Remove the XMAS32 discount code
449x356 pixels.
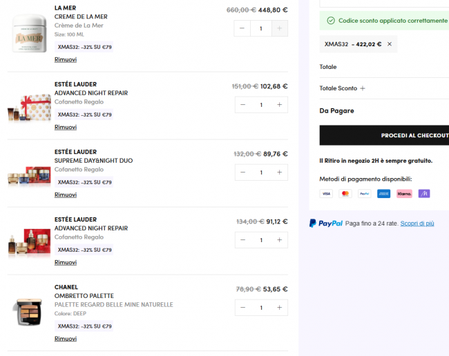(x=389, y=44)
